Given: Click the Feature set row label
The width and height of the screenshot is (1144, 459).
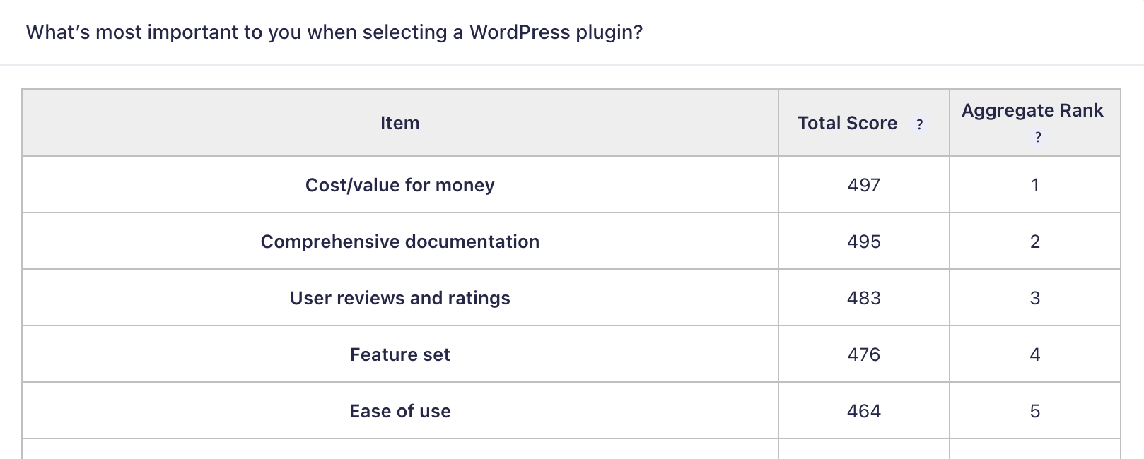Looking at the screenshot, I should 400,354.
